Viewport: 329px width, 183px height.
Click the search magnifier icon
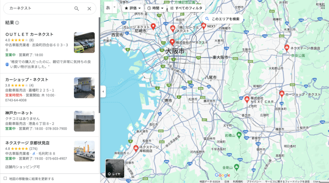[76, 9]
